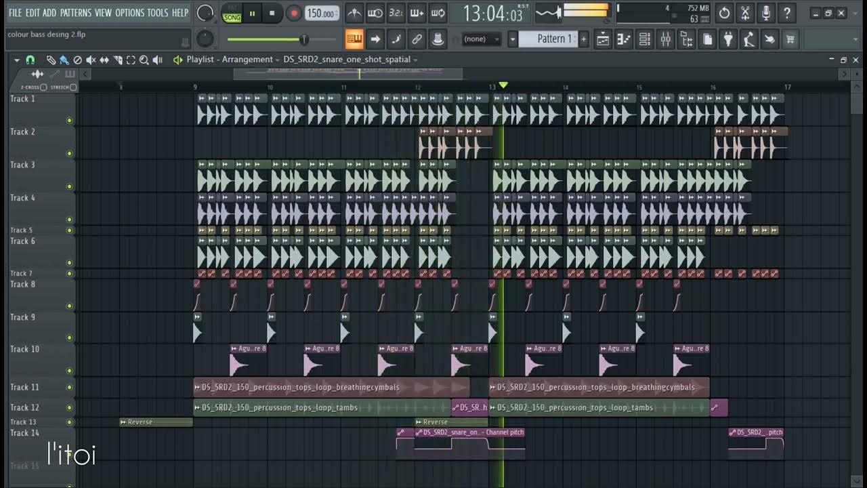Open the Piano roll window
The width and height of the screenshot is (867, 488).
[x=624, y=39]
